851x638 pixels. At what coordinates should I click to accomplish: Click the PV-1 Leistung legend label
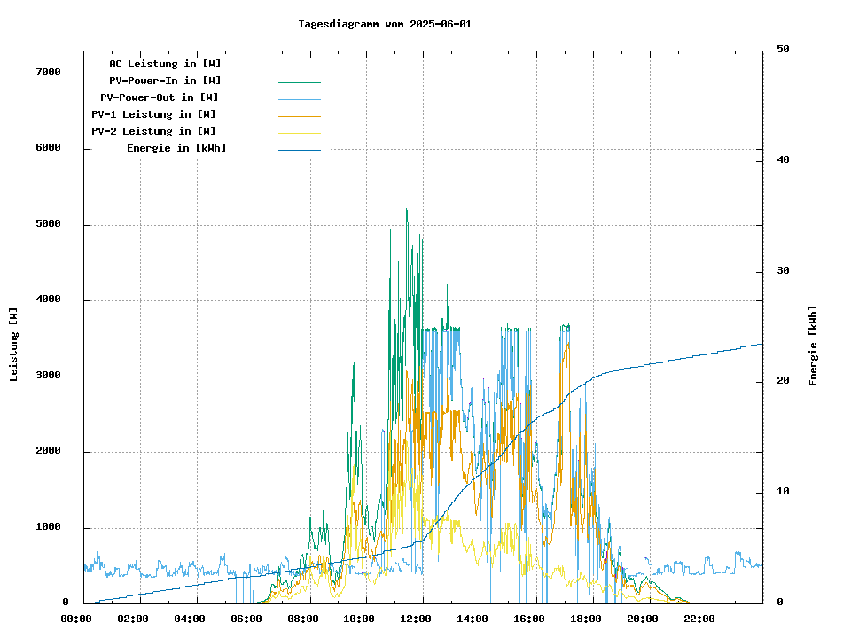[153, 114]
